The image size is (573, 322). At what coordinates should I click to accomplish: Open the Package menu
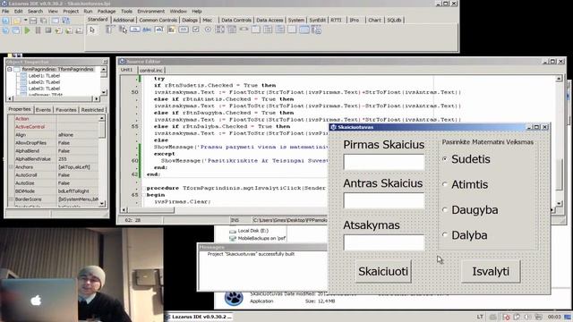[x=107, y=12]
